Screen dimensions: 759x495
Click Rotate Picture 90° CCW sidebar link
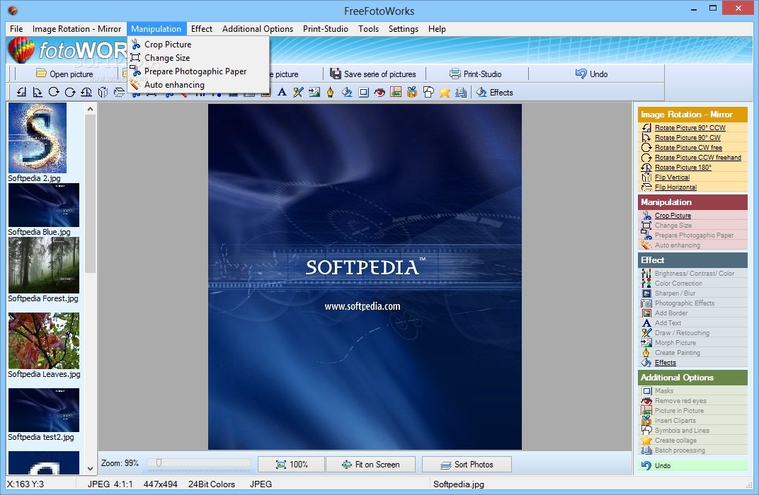click(690, 127)
